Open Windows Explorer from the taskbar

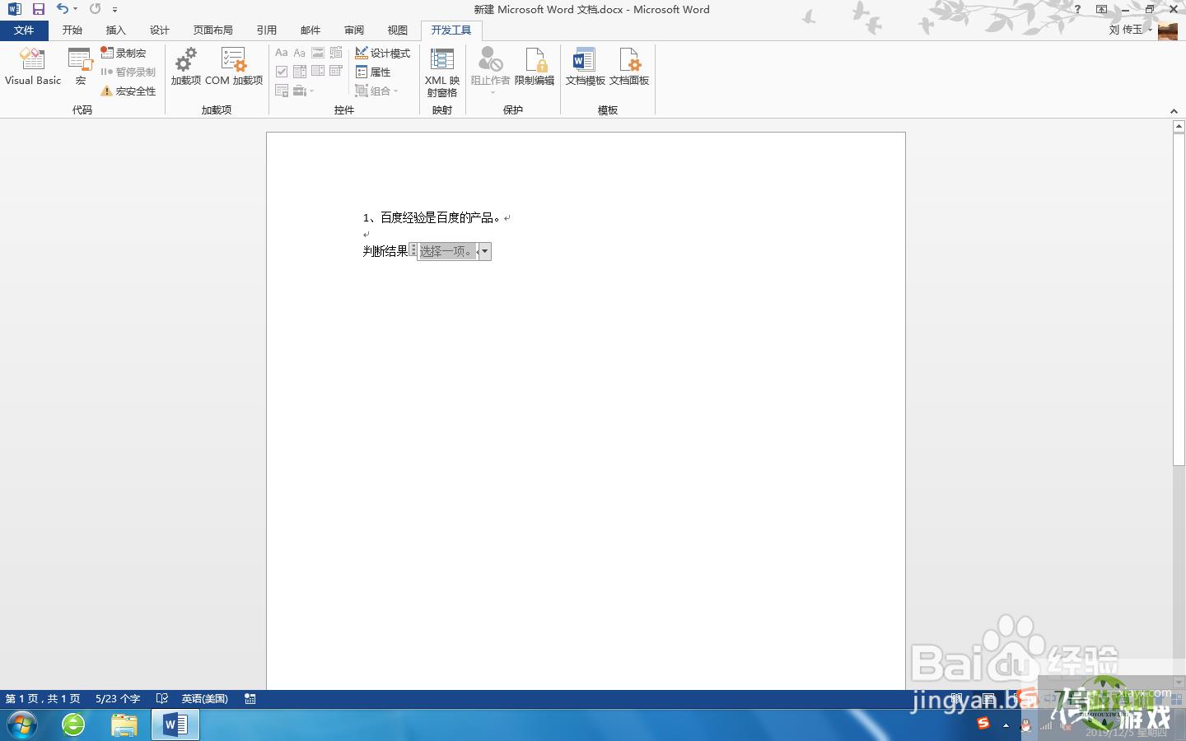pos(124,725)
